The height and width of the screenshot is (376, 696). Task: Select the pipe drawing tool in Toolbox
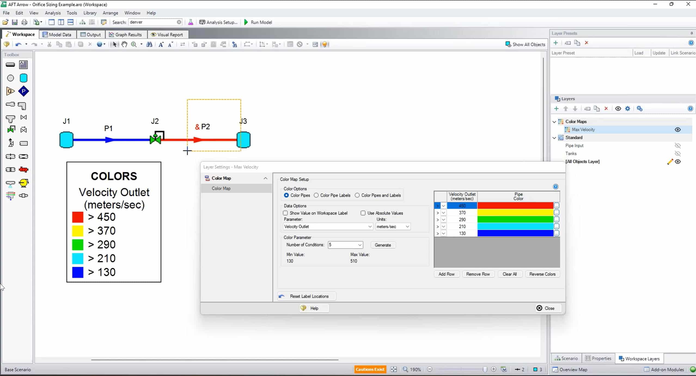[x=10, y=65]
